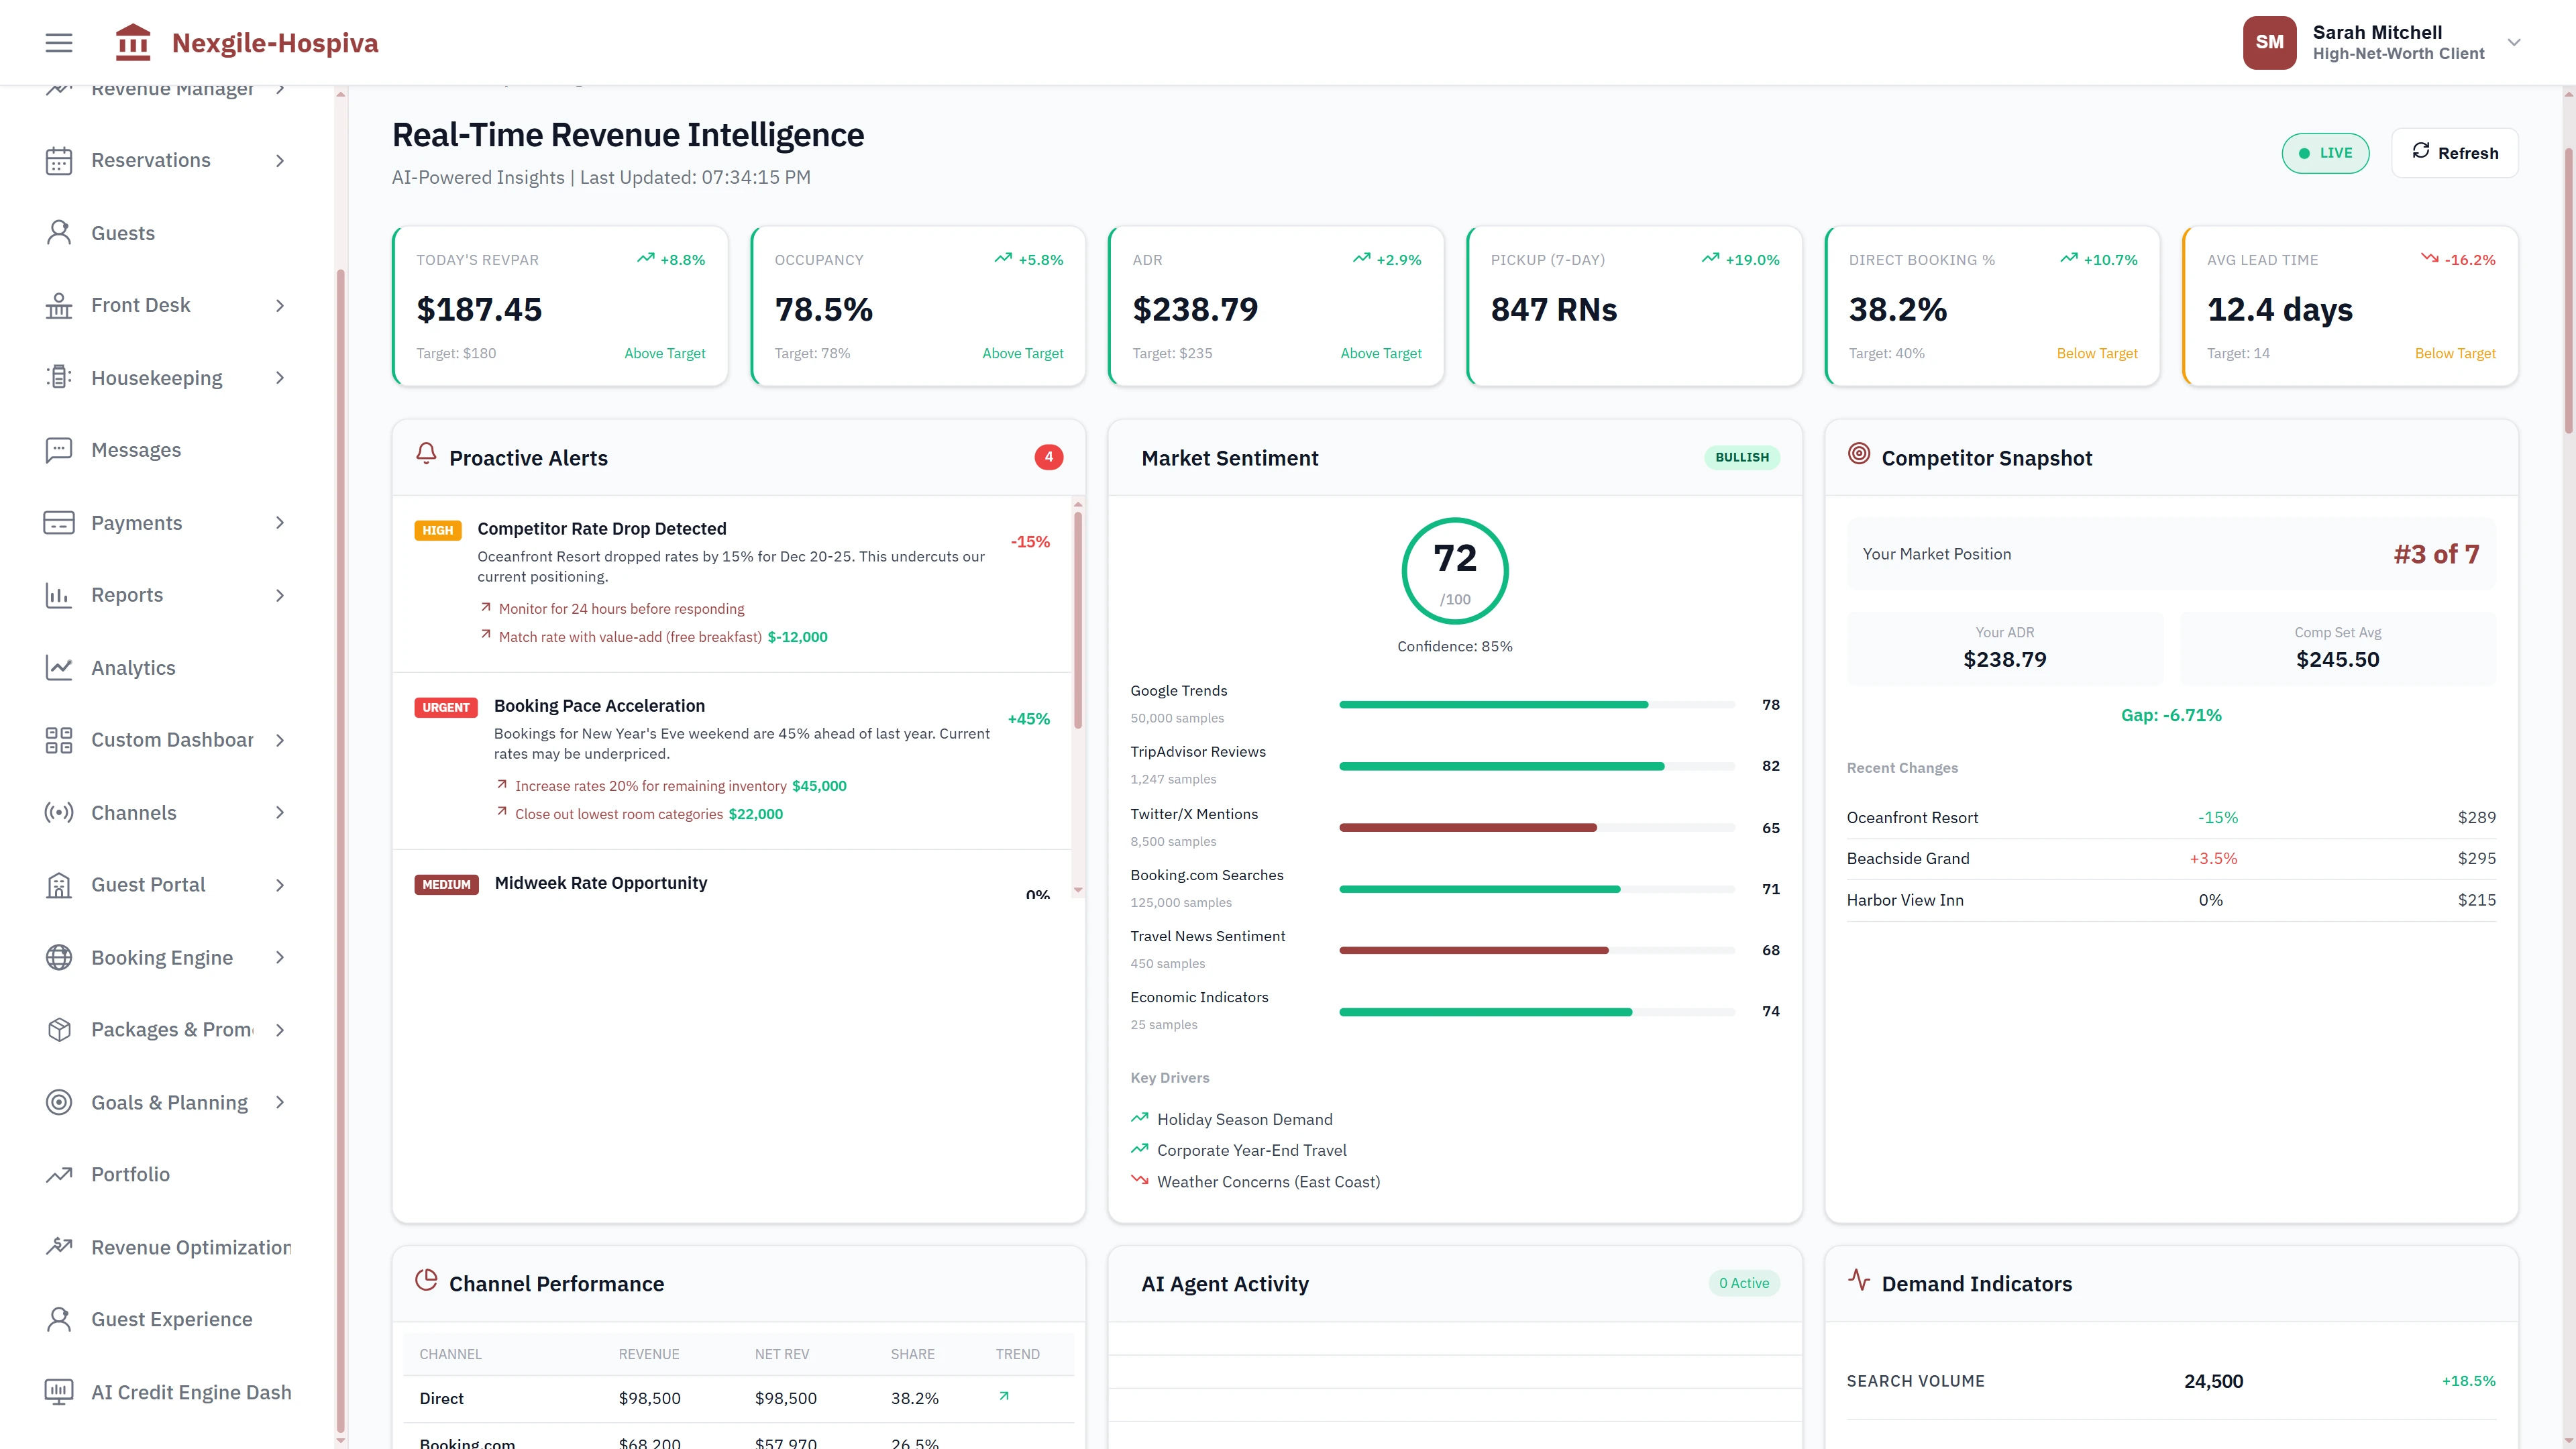The image size is (2576, 1449).
Task: Click the Refresh button
Action: click(x=2455, y=152)
